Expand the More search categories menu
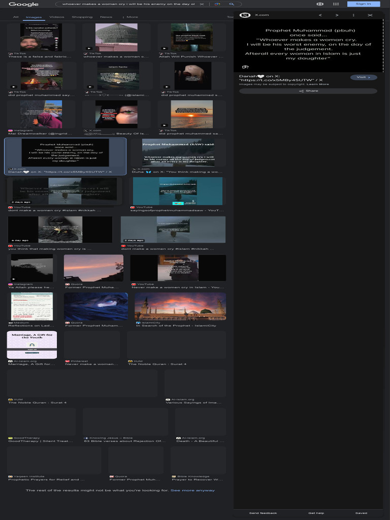The width and height of the screenshot is (390, 520). point(131,17)
